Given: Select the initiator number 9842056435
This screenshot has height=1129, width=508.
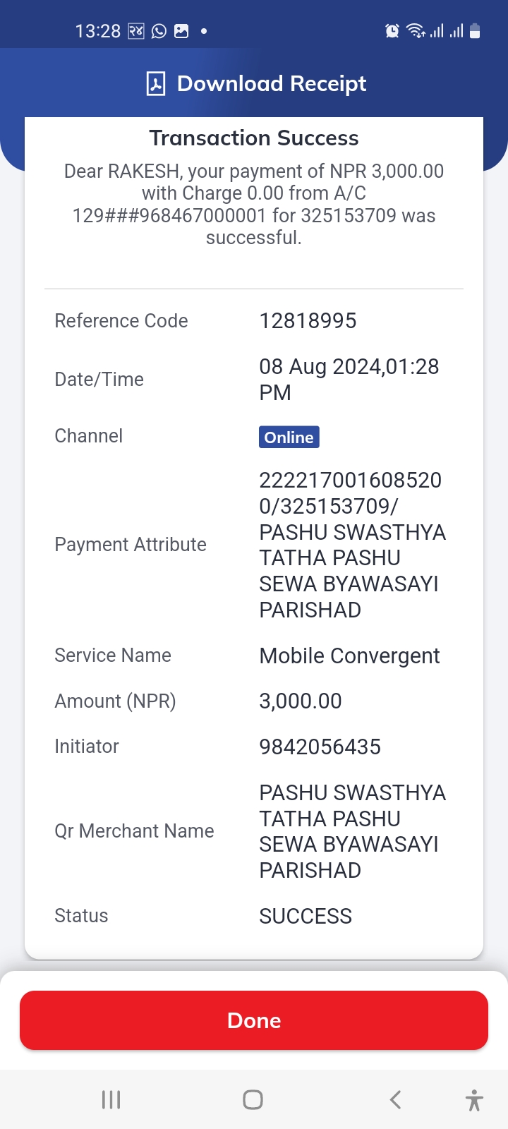Looking at the screenshot, I should (x=320, y=747).
